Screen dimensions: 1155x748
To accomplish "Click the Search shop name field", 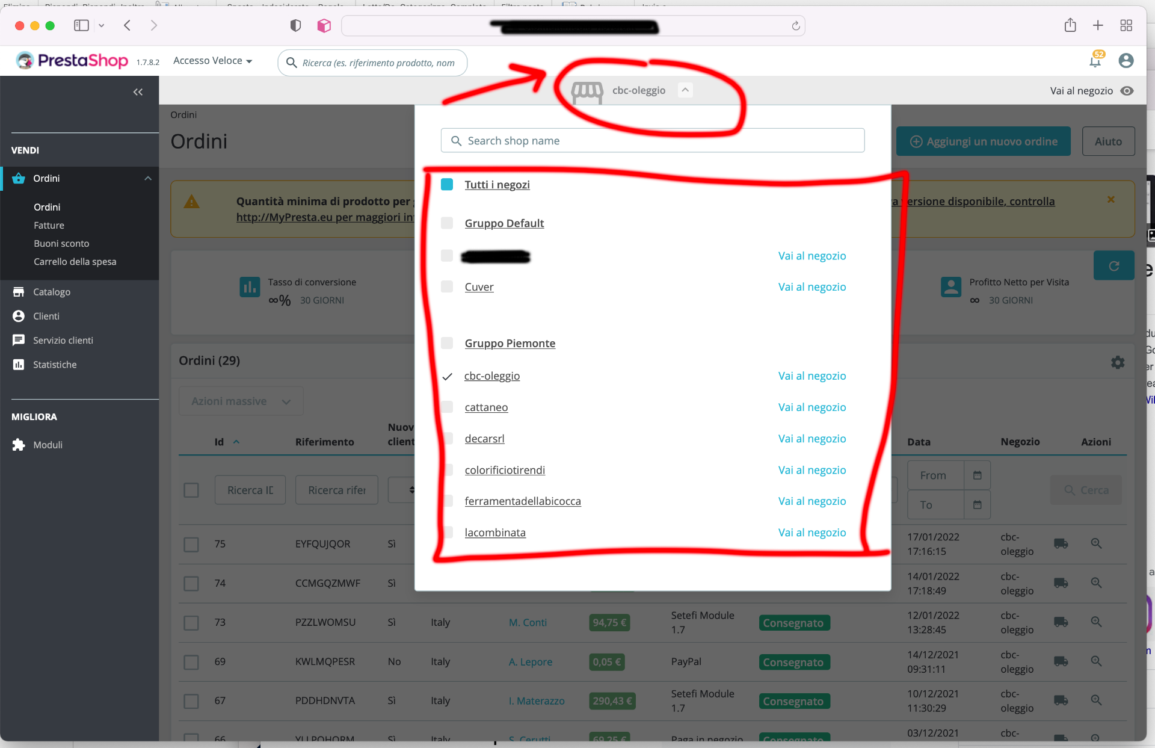I will tap(653, 140).
